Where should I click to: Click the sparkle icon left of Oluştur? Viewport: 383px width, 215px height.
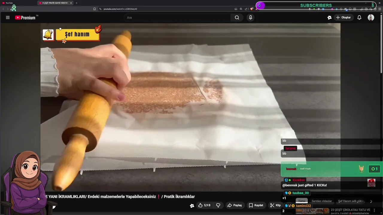pyautogui.click(x=329, y=18)
